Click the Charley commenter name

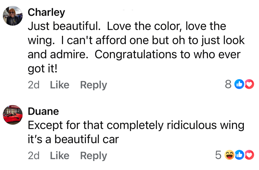(46, 12)
